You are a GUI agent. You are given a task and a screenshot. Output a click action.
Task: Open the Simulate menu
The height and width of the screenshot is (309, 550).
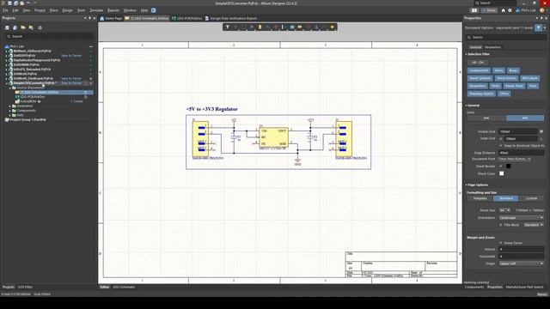pyautogui.click(x=96, y=10)
